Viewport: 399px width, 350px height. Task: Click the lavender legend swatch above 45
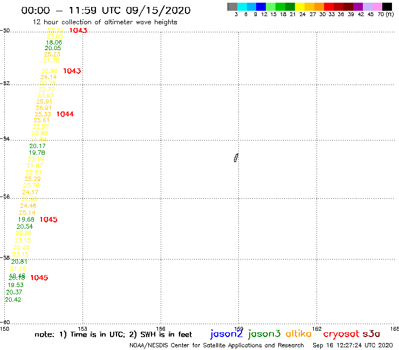tap(367, 6)
